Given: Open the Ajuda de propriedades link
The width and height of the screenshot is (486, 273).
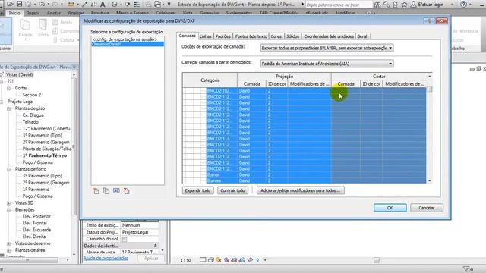Looking at the screenshot, I should [106, 258].
